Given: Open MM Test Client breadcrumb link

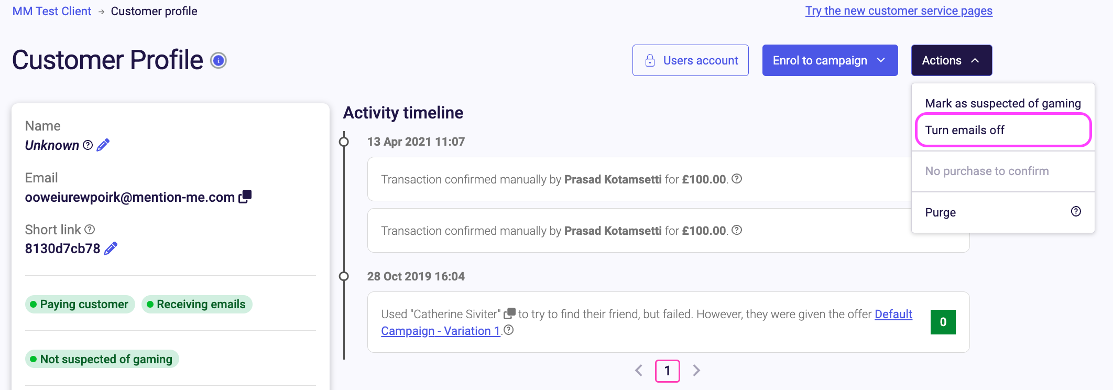Looking at the screenshot, I should pyautogui.click(x=52, y=11).
